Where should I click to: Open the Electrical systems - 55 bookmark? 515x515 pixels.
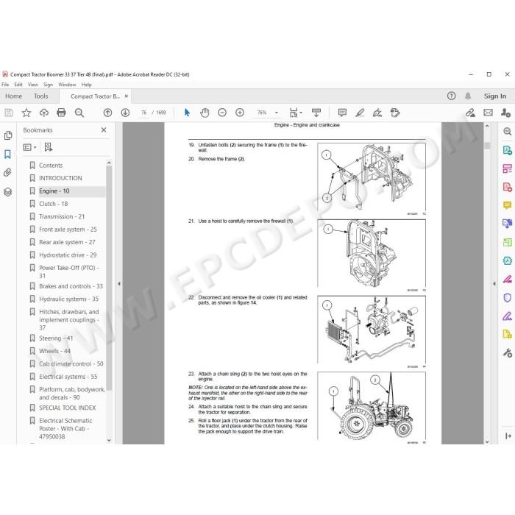tap(68, 377)
